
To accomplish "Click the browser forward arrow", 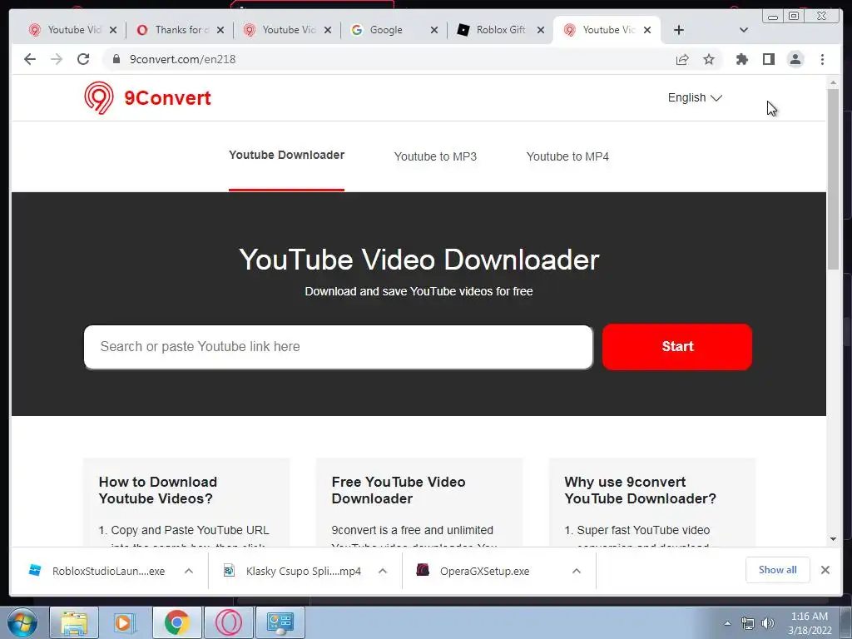I will click(57, 59).
